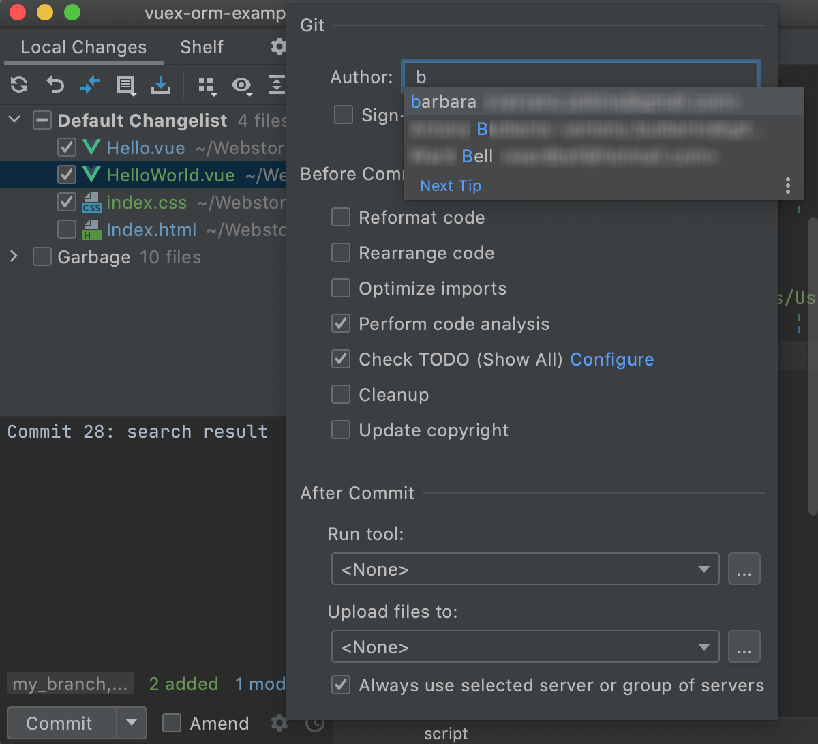Click the Rollback arrow icon

pos(55,85)
